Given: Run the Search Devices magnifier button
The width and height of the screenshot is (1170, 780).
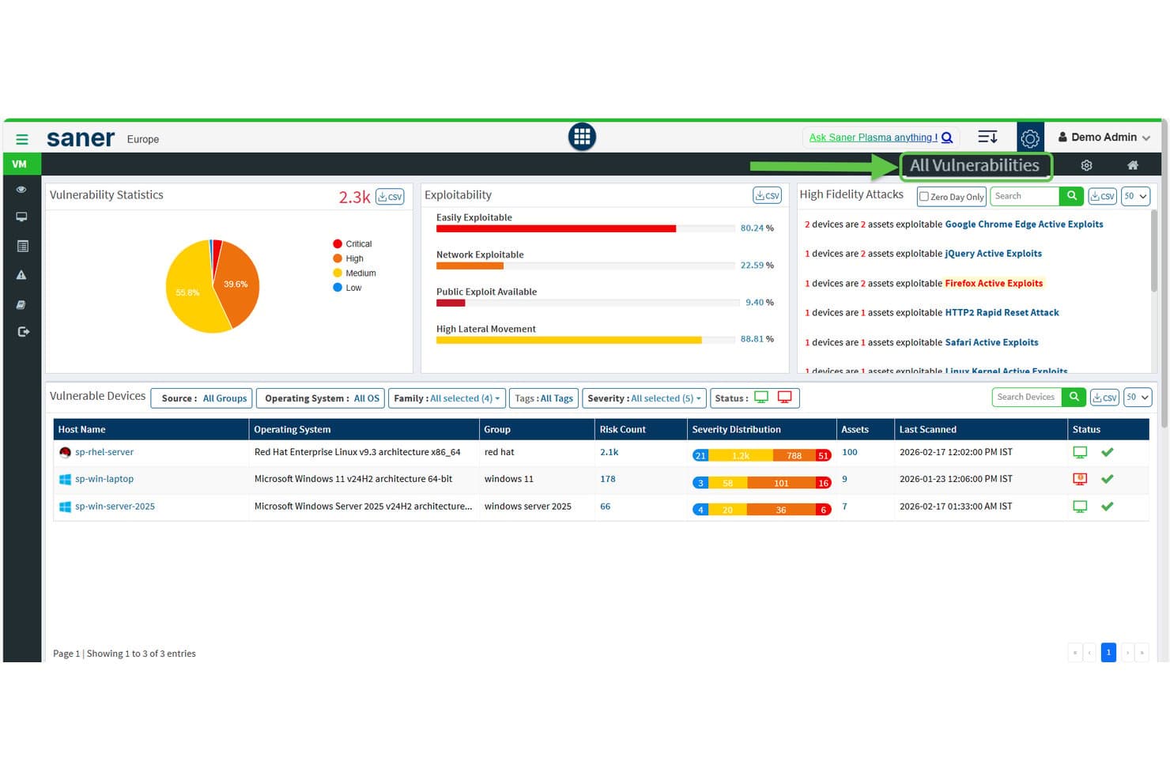Looking at the screenshot, I should point(1074,397).
